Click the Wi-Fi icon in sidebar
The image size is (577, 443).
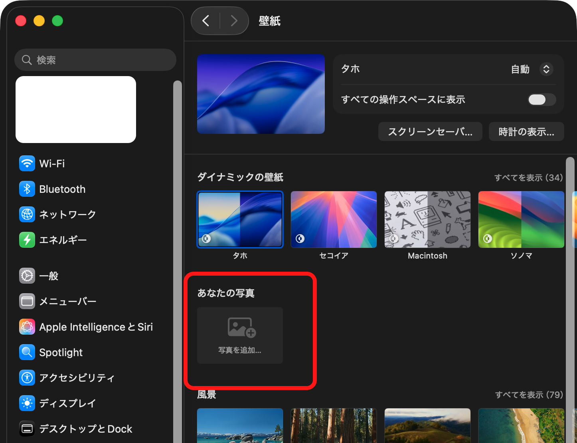27,163
